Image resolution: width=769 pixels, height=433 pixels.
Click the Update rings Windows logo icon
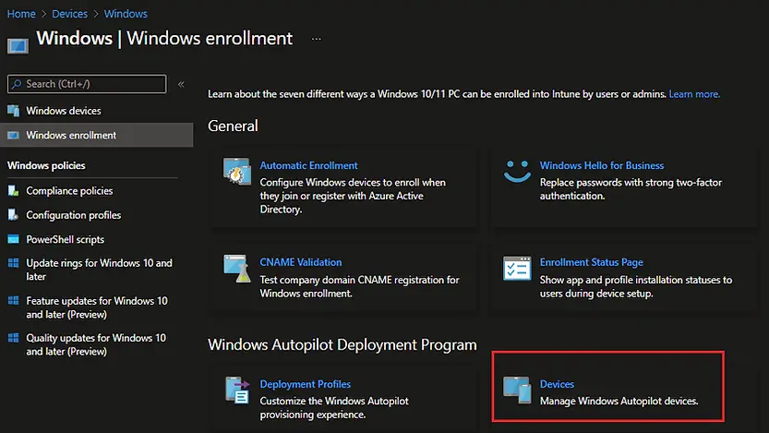(x=13, y=263)
